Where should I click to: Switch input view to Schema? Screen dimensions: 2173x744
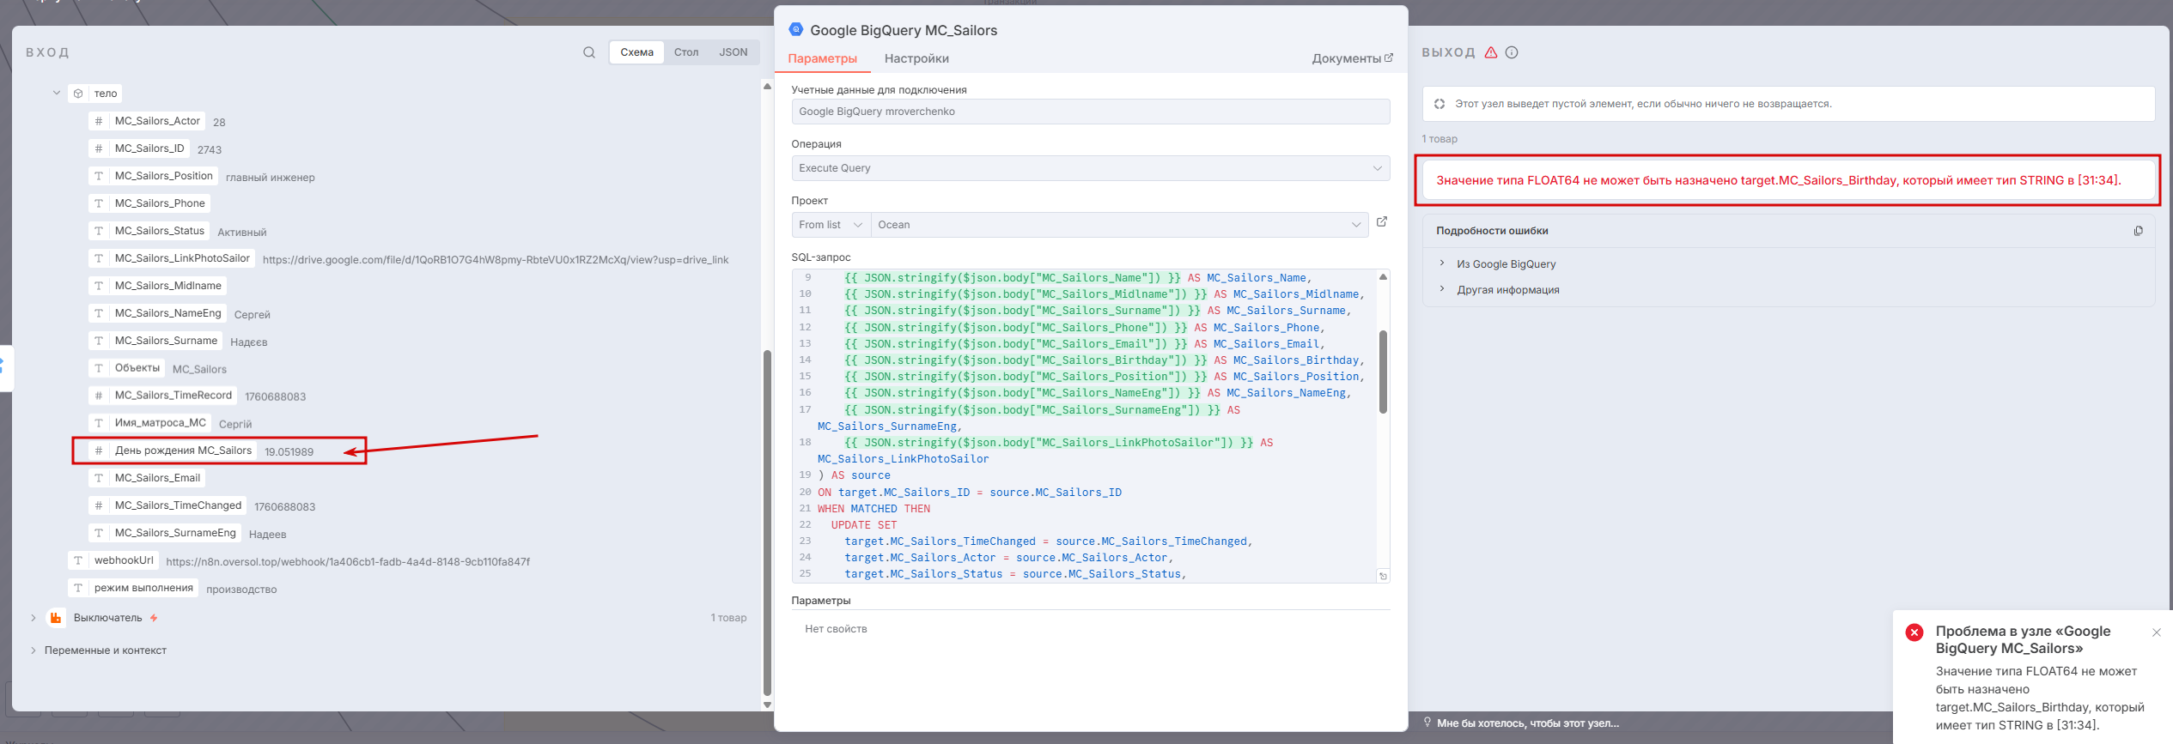[636, 52]
